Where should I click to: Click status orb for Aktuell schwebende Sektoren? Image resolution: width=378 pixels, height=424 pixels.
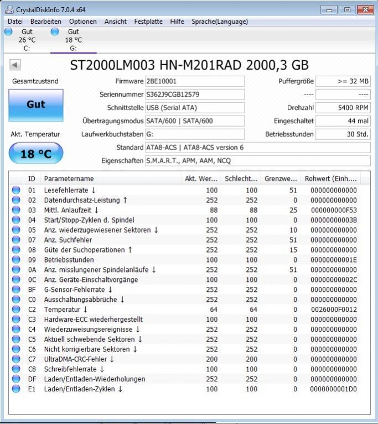click(16, 339)
